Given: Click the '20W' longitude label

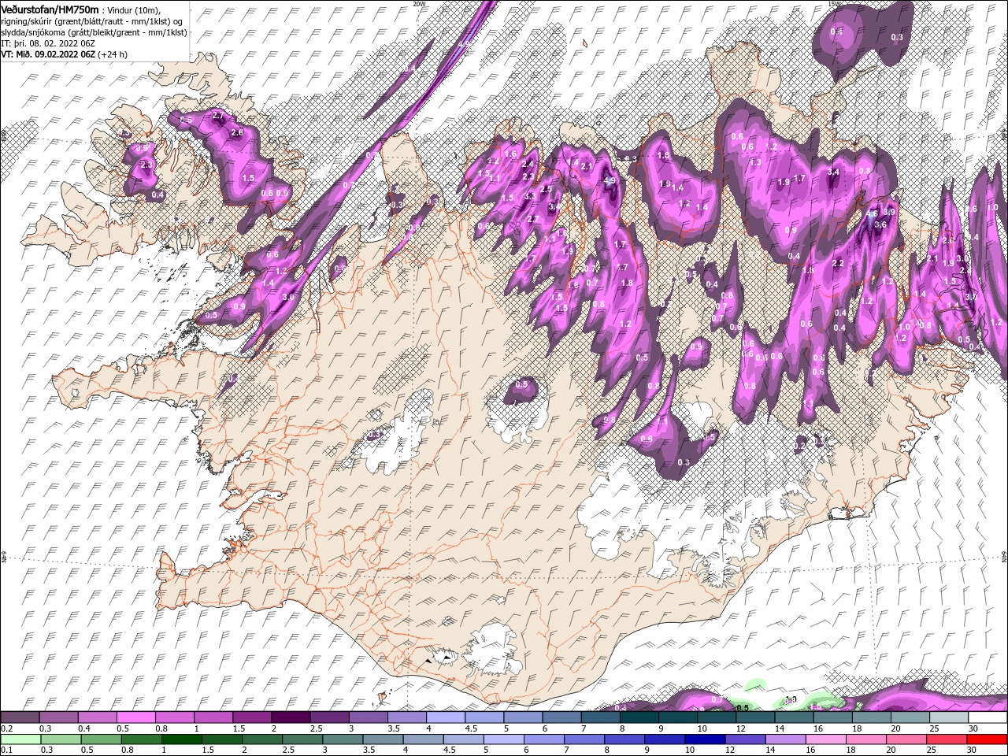Looking at the screenshot, I should tap(419, 4).
